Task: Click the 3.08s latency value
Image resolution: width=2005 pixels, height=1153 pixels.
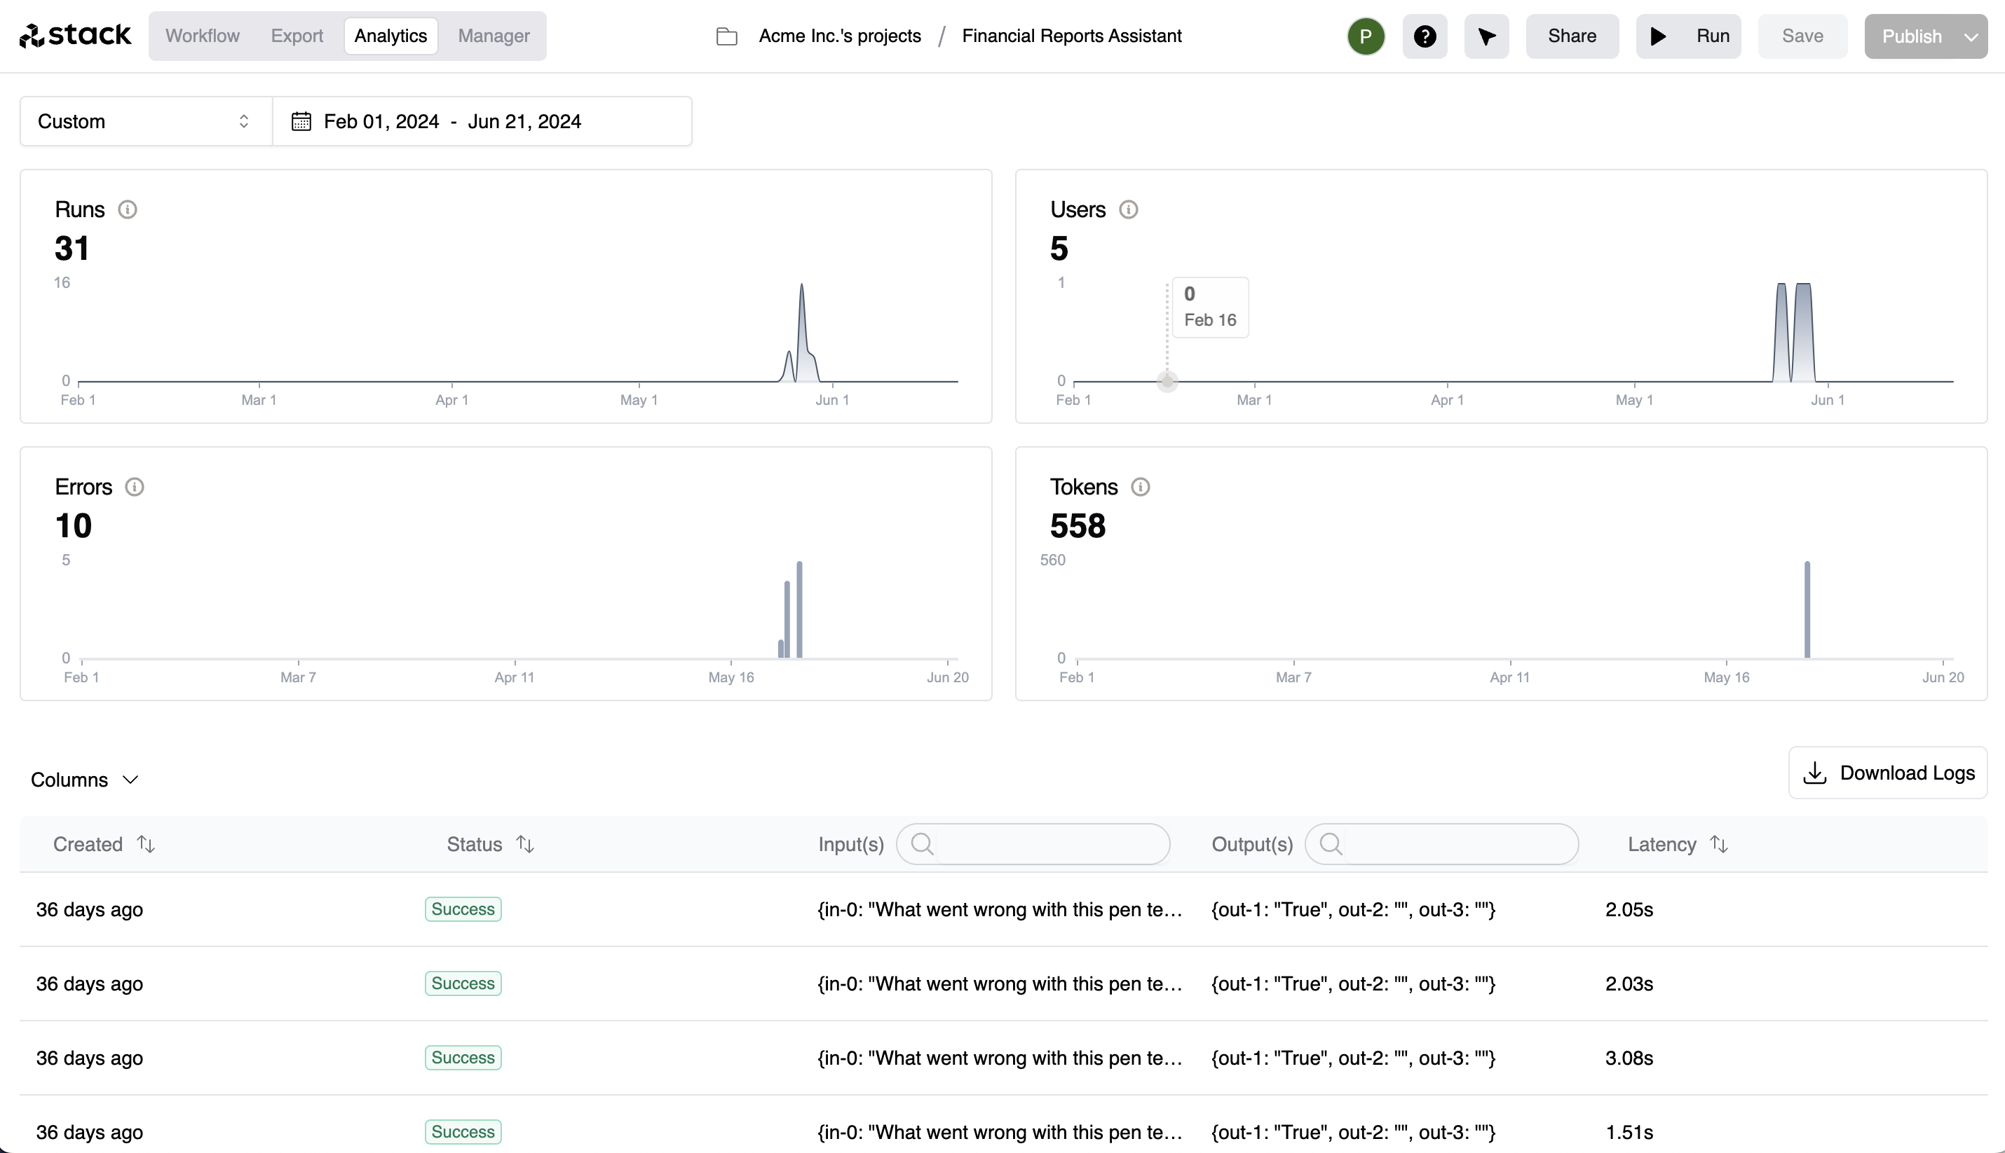Action: 1629,1058
